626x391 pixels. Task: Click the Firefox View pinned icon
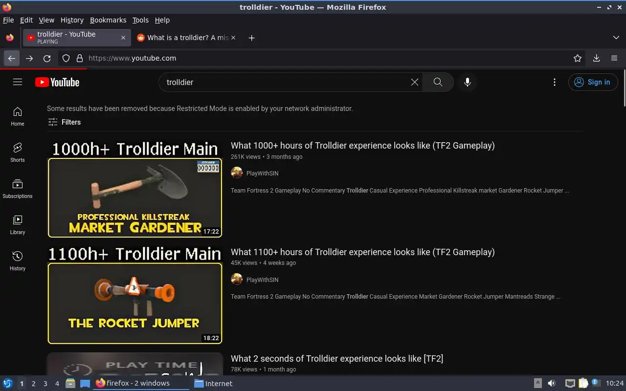(10, 38)
